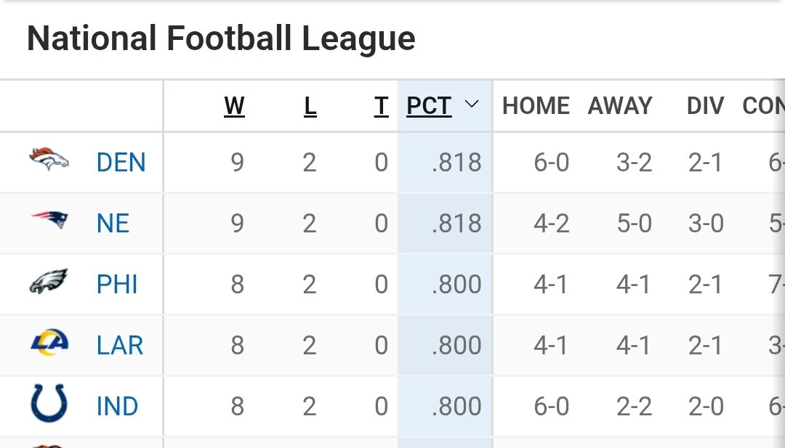Click the New England Patriots logo
This screenshot has height=448, width=785.
(x=49, y=219)
